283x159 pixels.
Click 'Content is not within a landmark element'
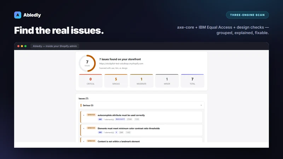tap(119, 141)
